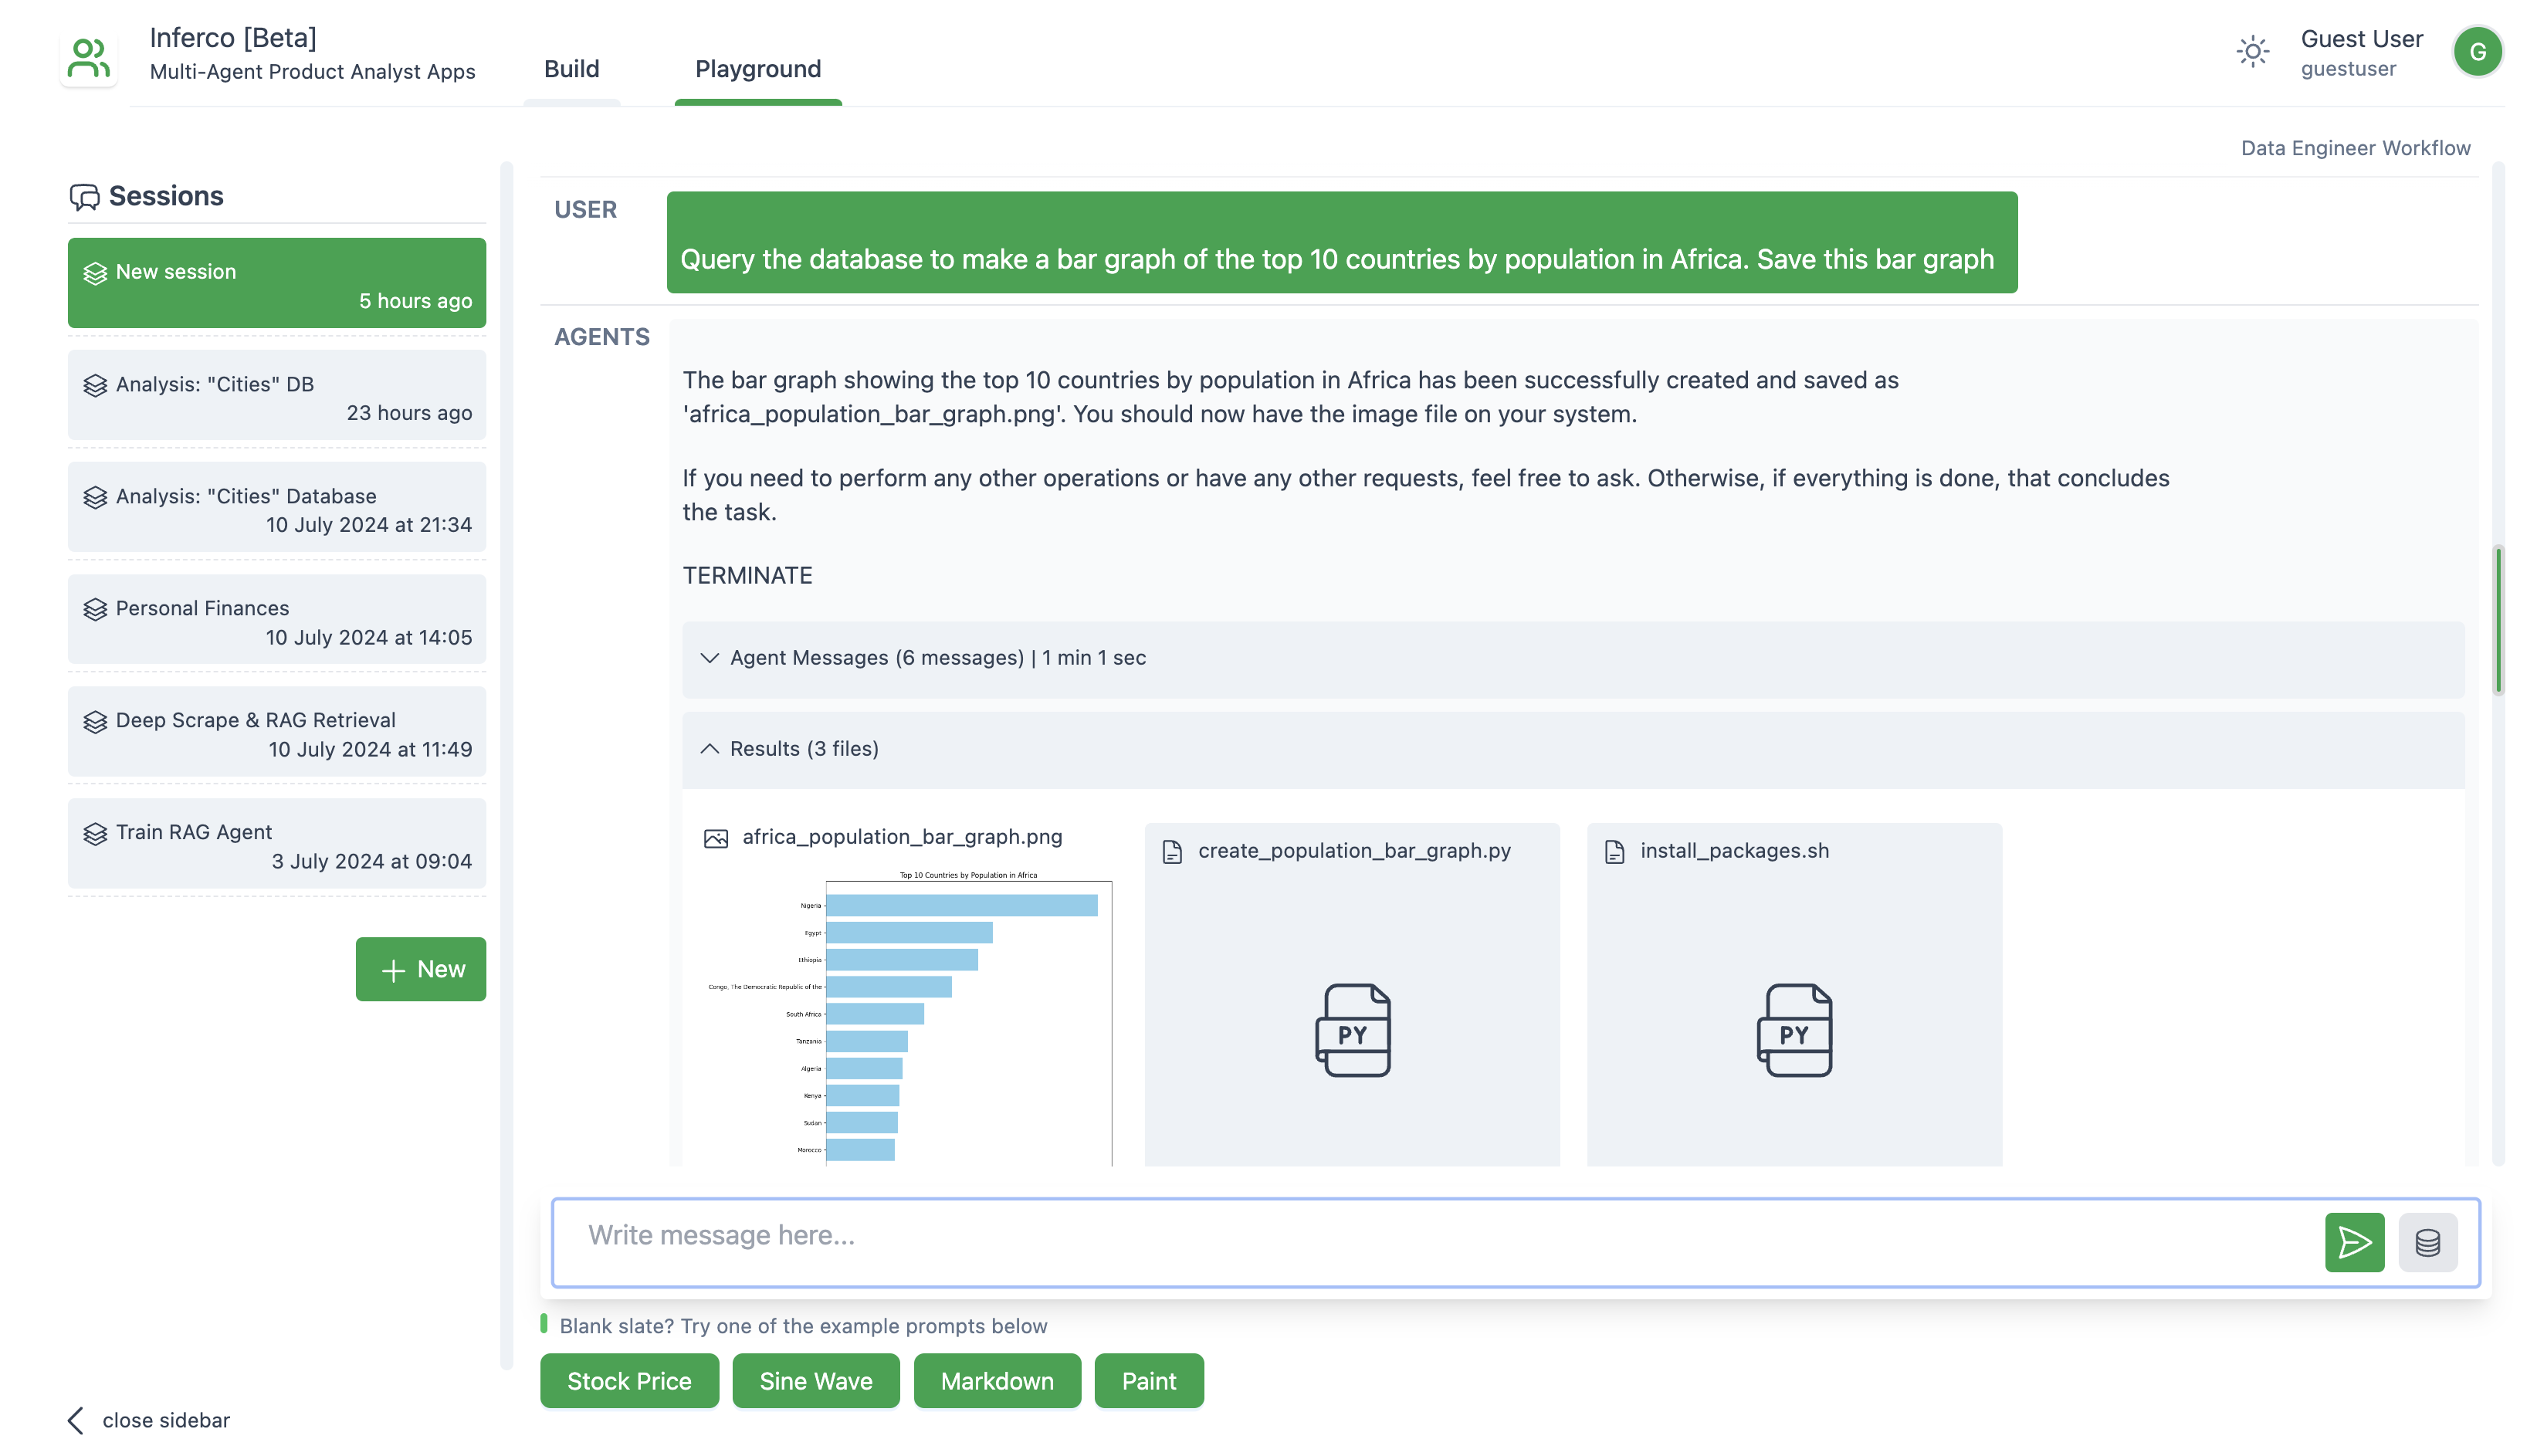Toggle the sun light/dark theme icon

click(2252, 52)
